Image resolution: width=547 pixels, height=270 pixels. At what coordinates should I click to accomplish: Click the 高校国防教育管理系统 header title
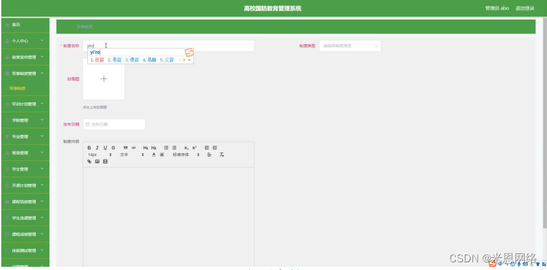pos(272,8)
